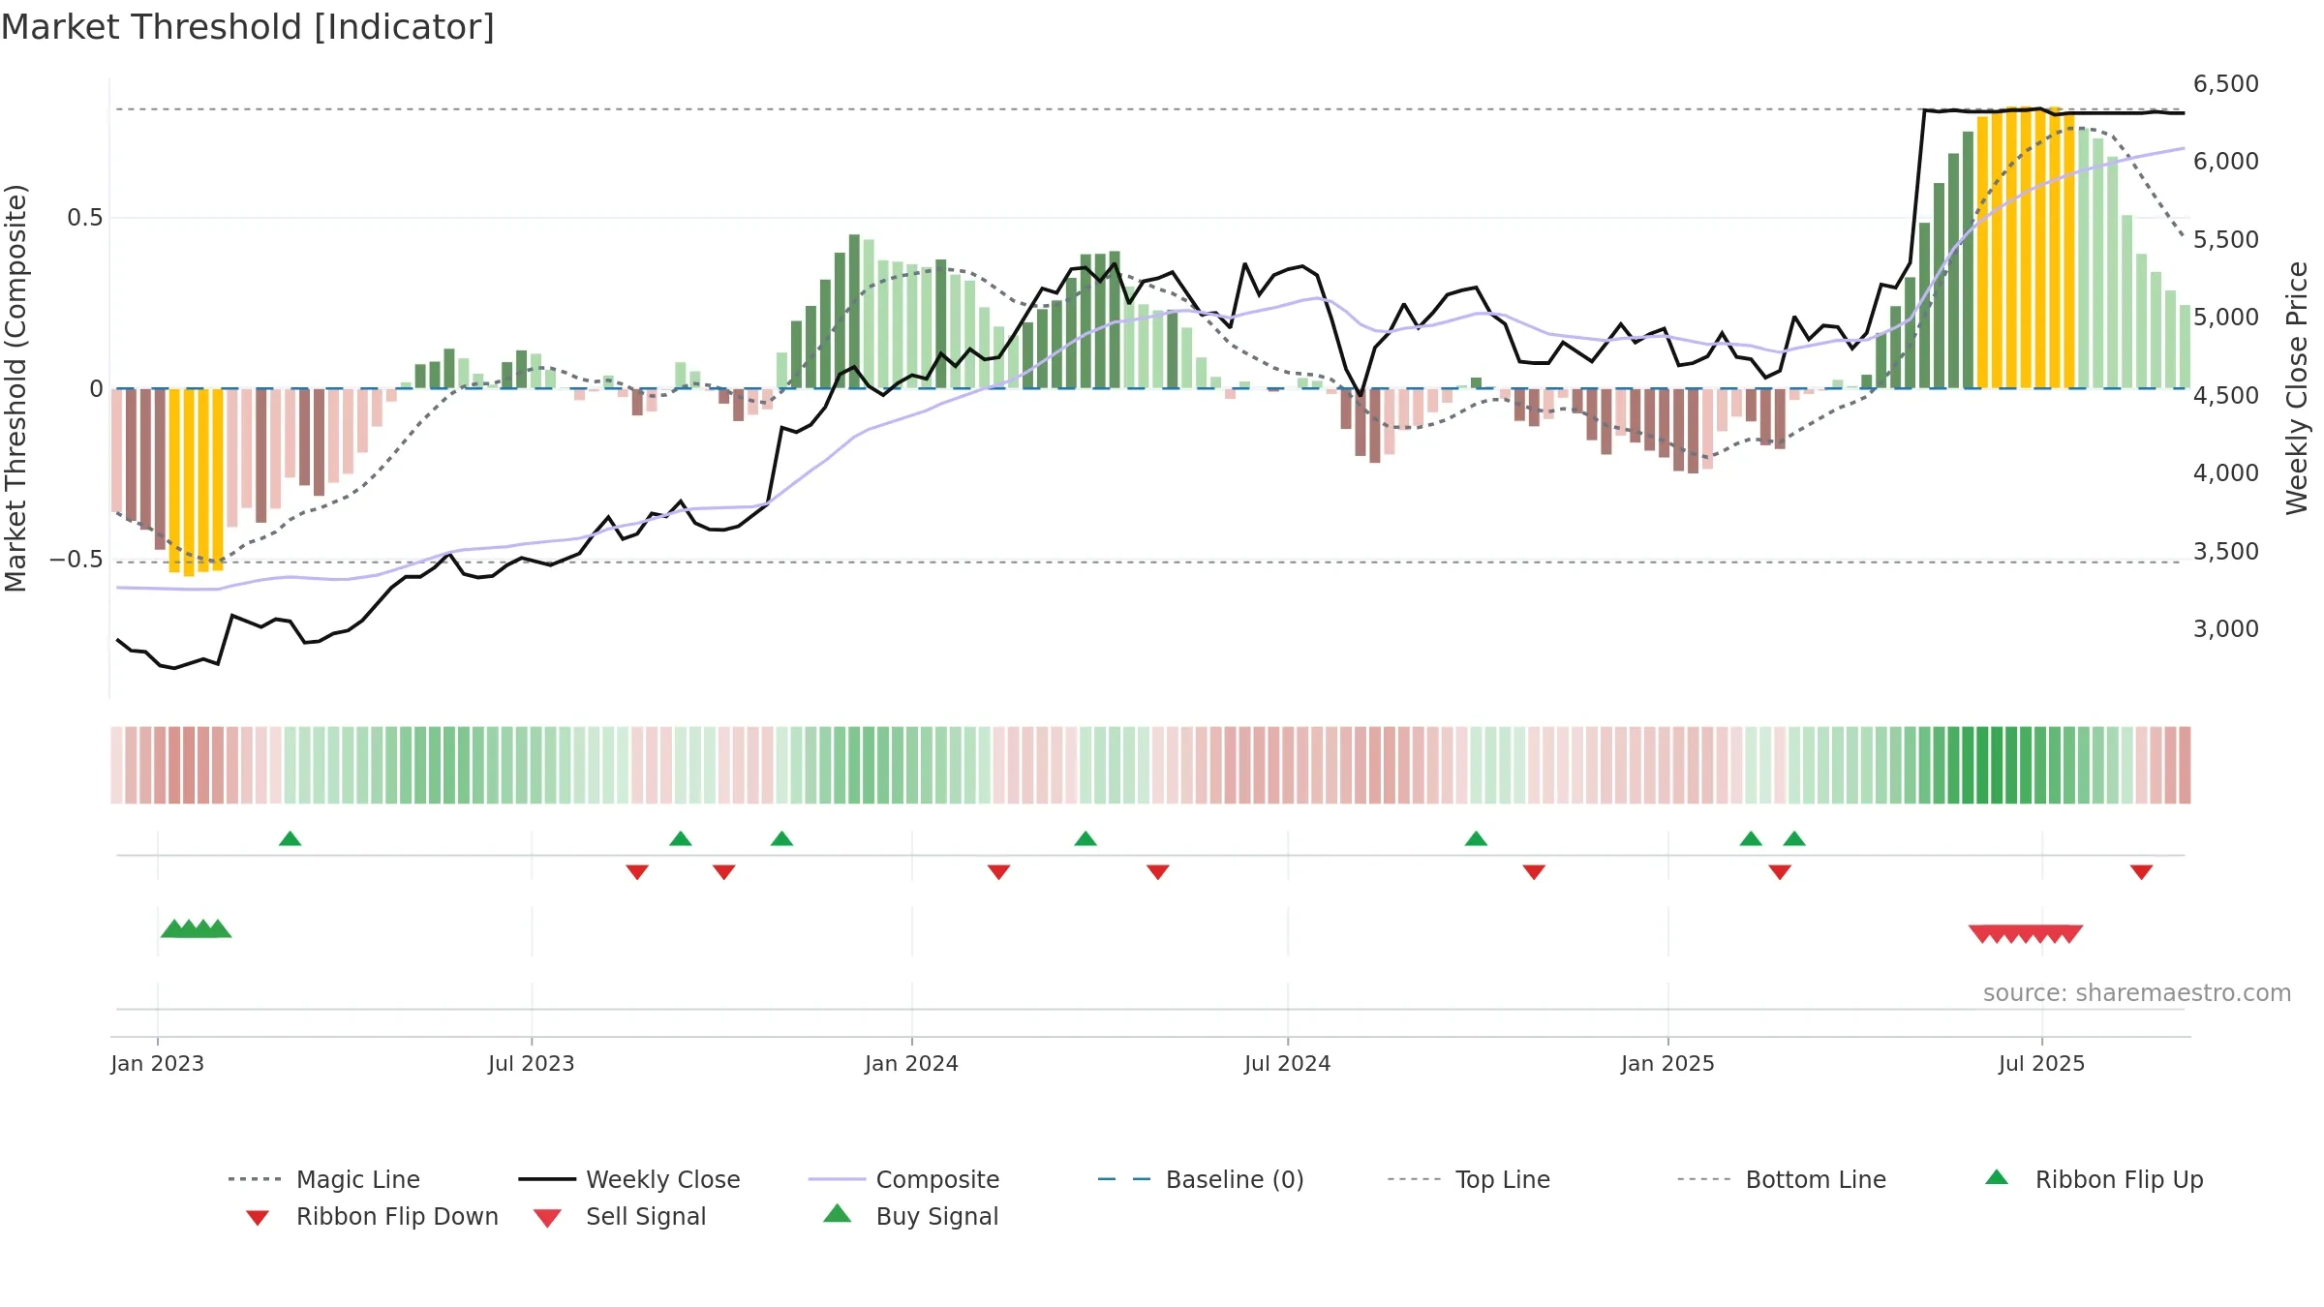Click the 6,500 price axis label
This screenshot has height=1307, width=2324.
(x=2225, y=84)
